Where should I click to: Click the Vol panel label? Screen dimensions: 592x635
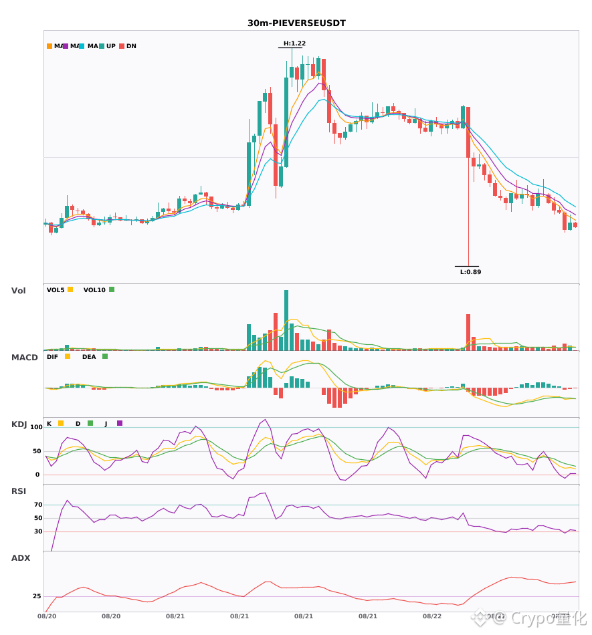(18, 291)
